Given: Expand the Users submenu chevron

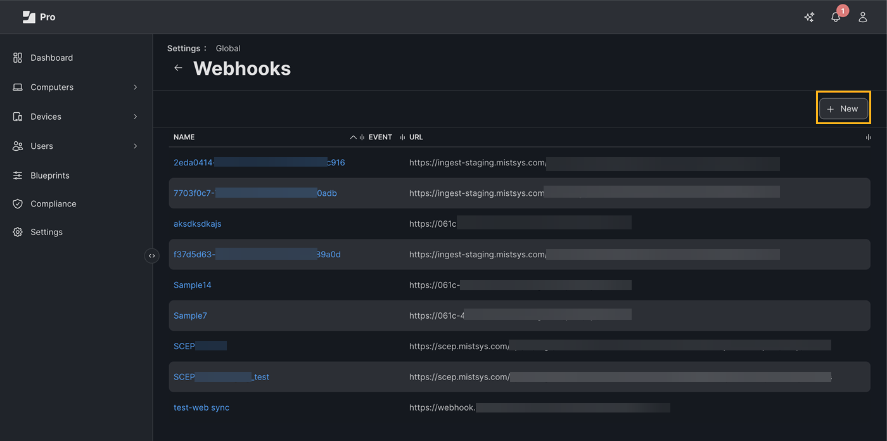Looking at the screenshot, I should tap(135, 146).
